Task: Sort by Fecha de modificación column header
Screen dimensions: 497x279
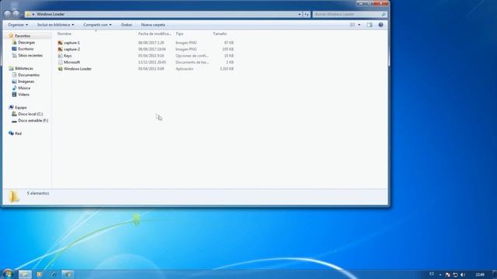Action: [155, 33]
